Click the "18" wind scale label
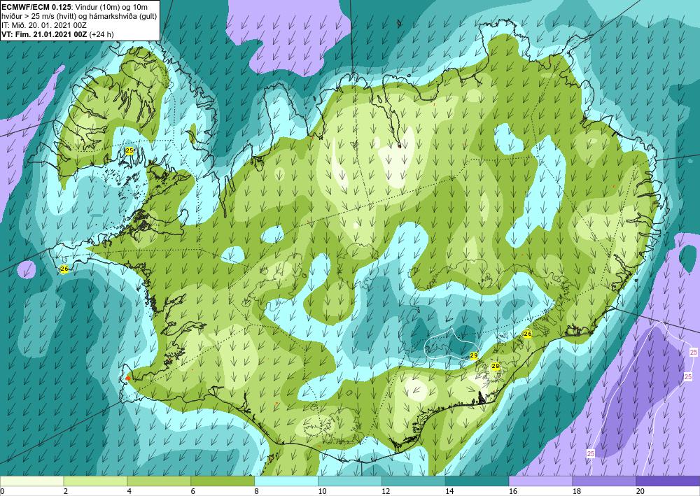Image resolution: width=700 pixels, height=496 pixels. click(x=576, y=491)
